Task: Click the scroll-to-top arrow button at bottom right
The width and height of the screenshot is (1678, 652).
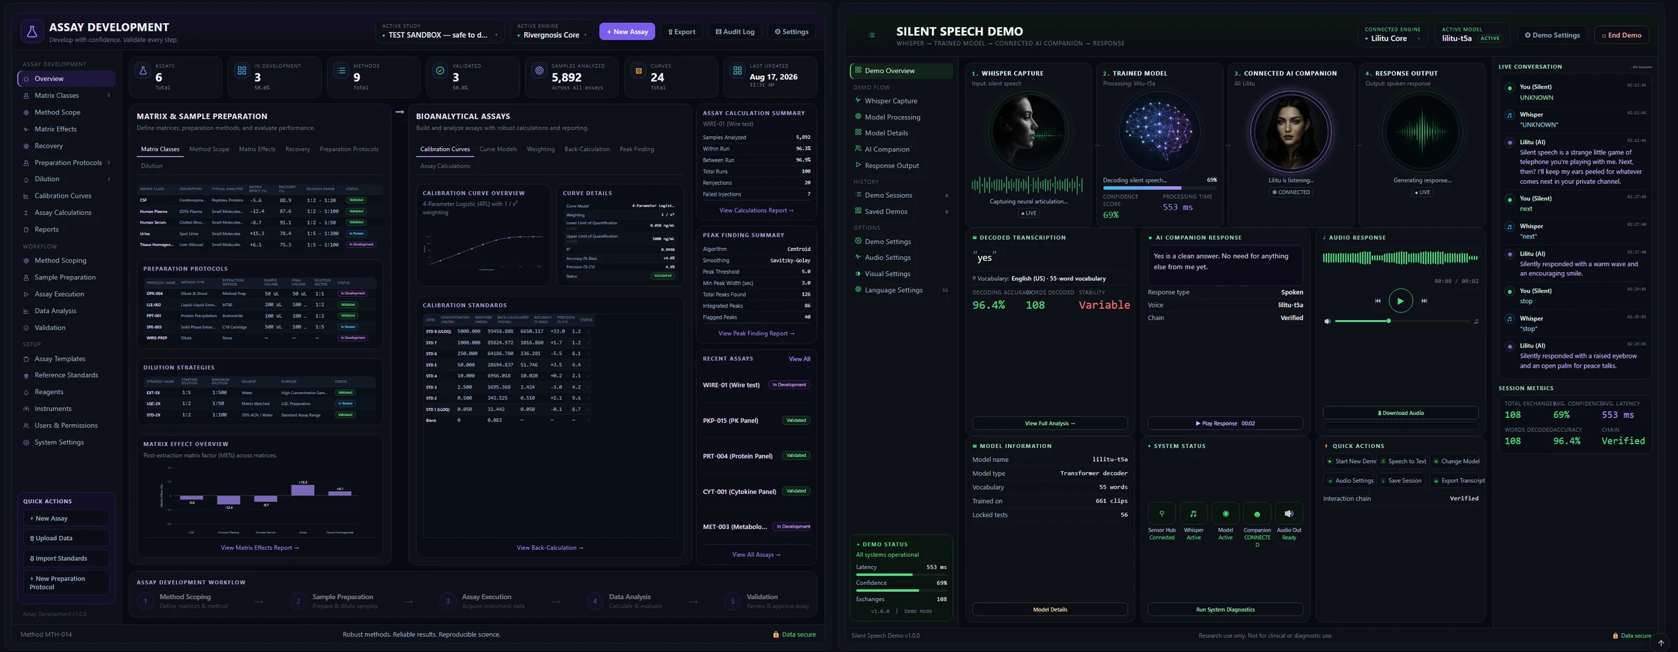Action: click(x=1661, y=643)
